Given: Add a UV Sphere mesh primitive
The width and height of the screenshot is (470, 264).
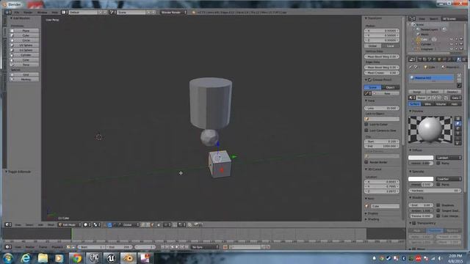Looking at the screenshot, I should [24, 45].
